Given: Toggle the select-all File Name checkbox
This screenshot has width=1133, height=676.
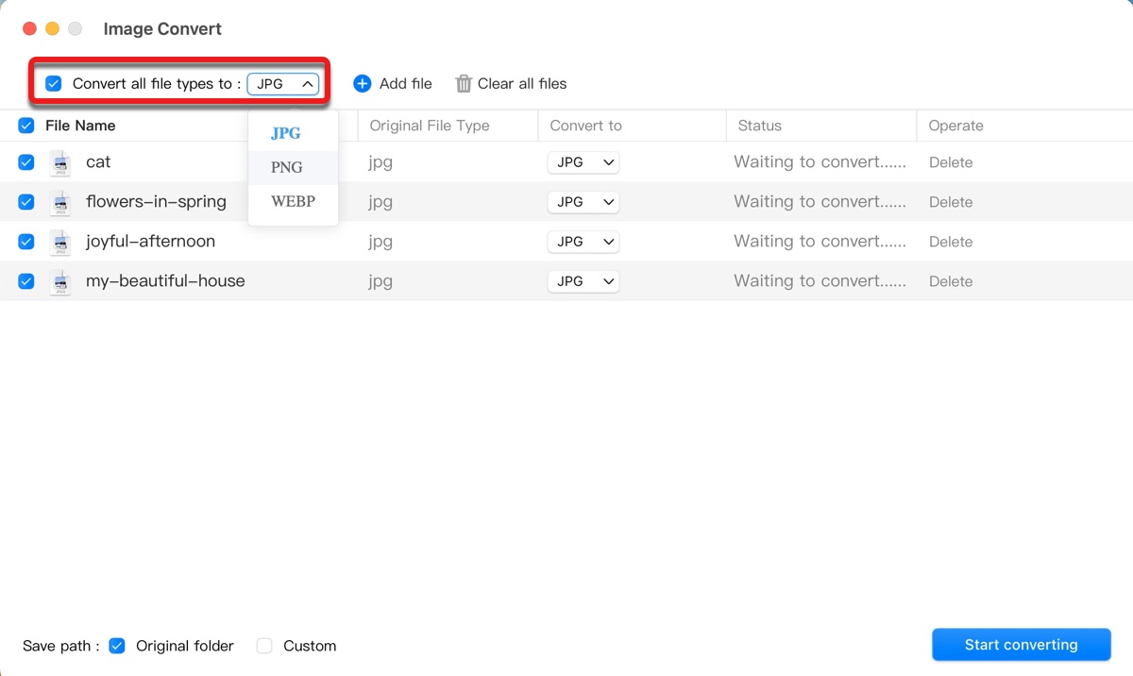Looking at the screenshot, I should pos(26,126).
